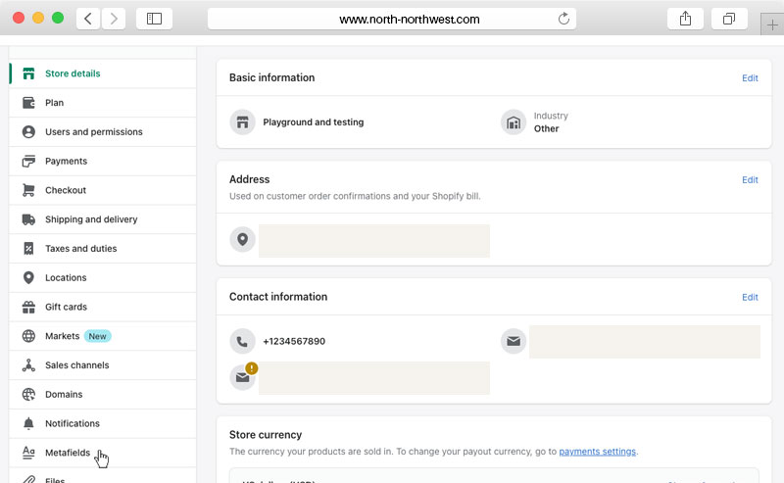This screenshot has width=784, height=483.
Task: Open Taxes and duties settings
Action: point(80,249)
